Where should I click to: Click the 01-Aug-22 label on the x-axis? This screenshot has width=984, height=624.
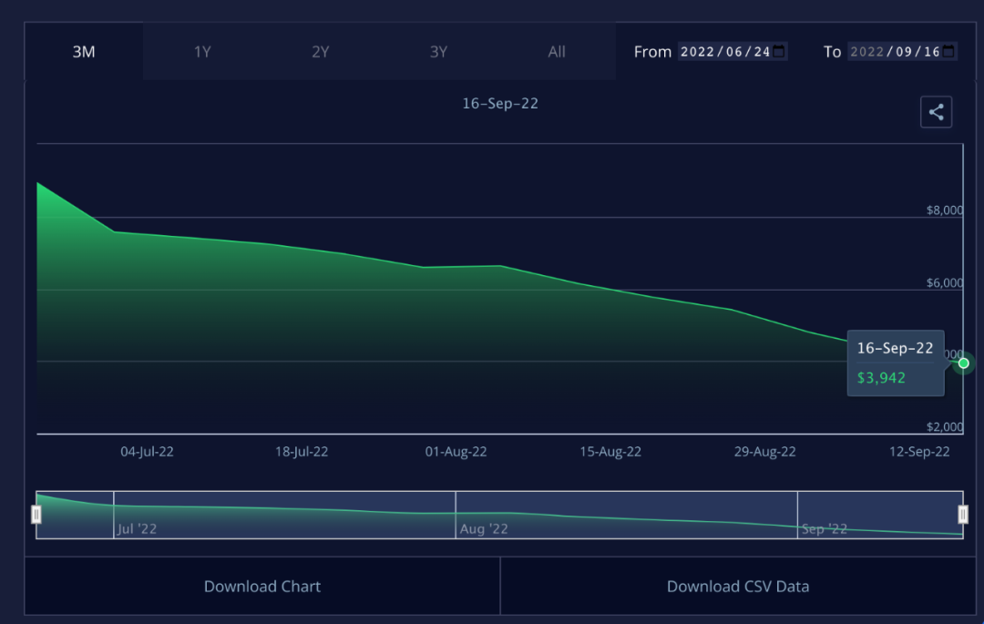tap(456, 452)
